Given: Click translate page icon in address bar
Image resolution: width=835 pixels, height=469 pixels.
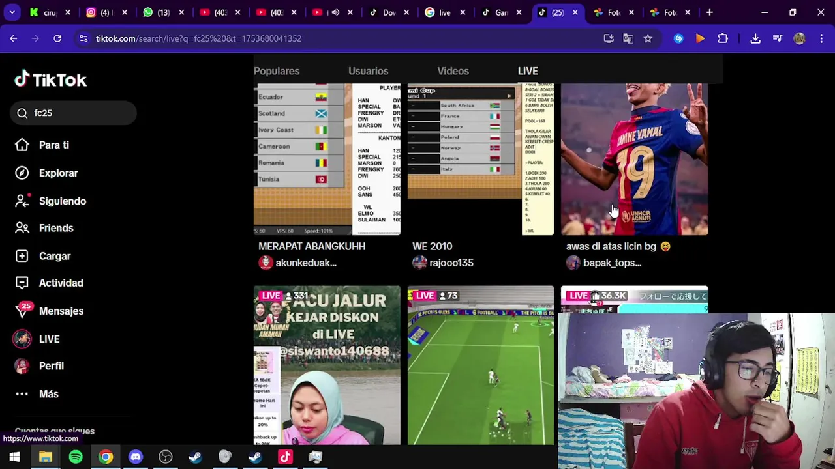Looking at the screenshot, I should tap(628, 38).
